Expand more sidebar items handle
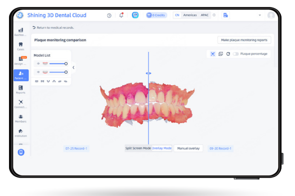Image resolution: width=295 pixels, height=196 pixels. 20,144
